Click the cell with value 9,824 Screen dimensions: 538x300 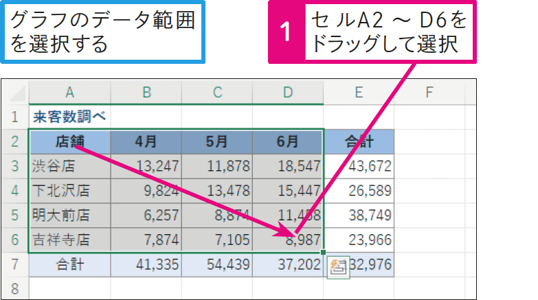click(x=146, y=191)
